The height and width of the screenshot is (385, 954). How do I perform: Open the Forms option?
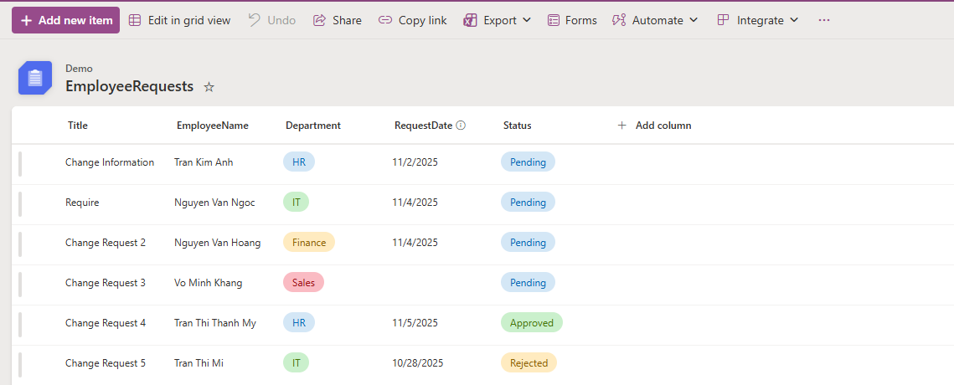pos(572,20)
